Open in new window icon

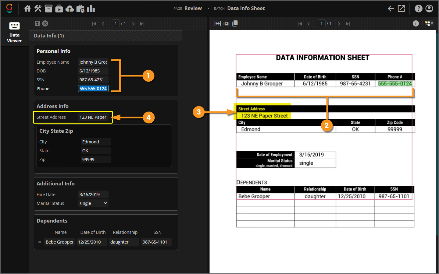[402, 9]
